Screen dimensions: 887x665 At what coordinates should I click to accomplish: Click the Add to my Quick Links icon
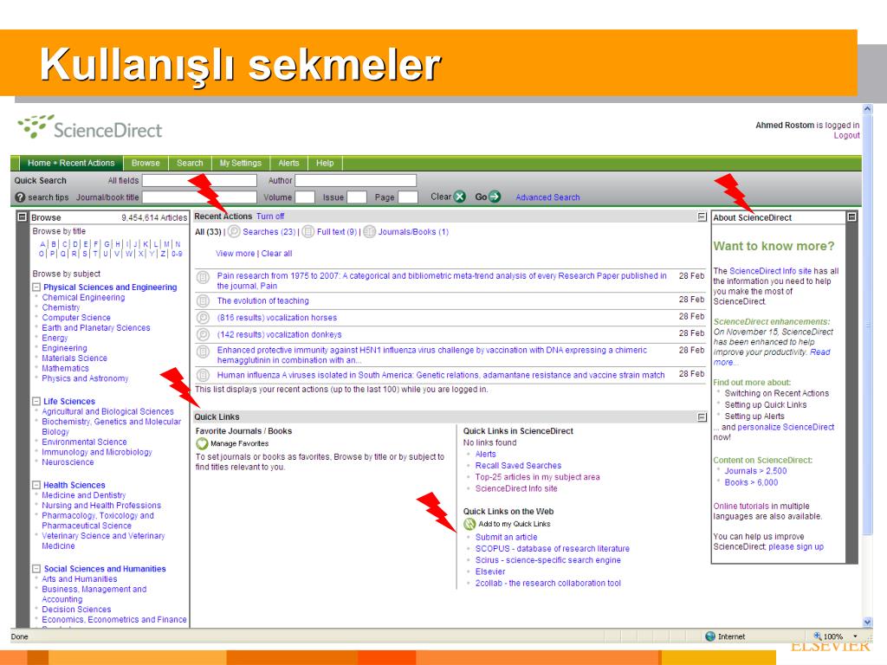point(469,524)
